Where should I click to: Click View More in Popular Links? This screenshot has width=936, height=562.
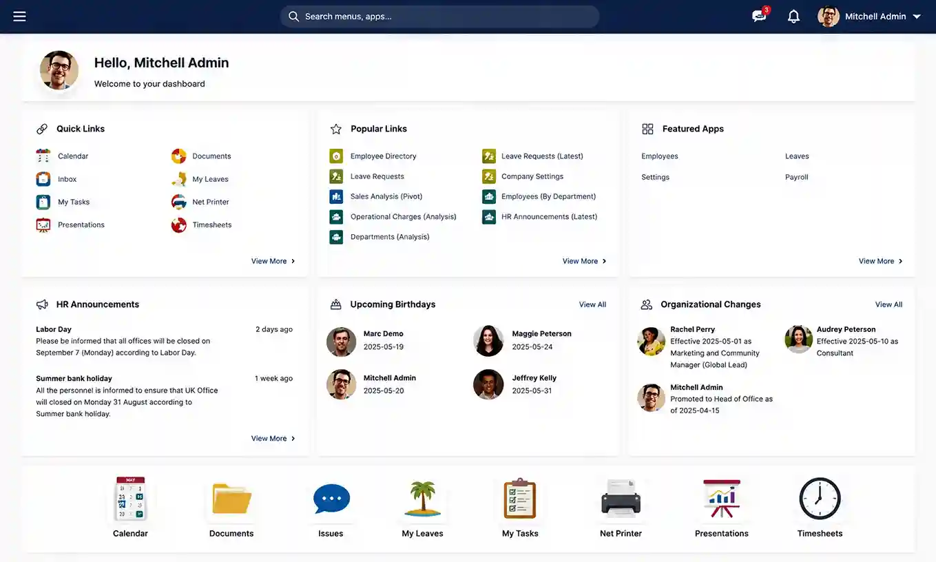(585, 261)
